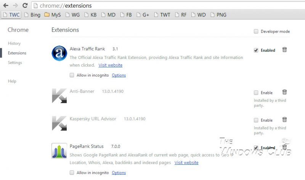Click the Anti-Banner version 13.0.1.4190

(x=112, y=91)
